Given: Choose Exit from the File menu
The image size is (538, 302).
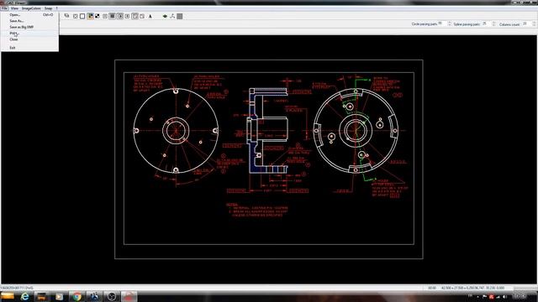Looking at the screenshot, I should click(30, 48).
